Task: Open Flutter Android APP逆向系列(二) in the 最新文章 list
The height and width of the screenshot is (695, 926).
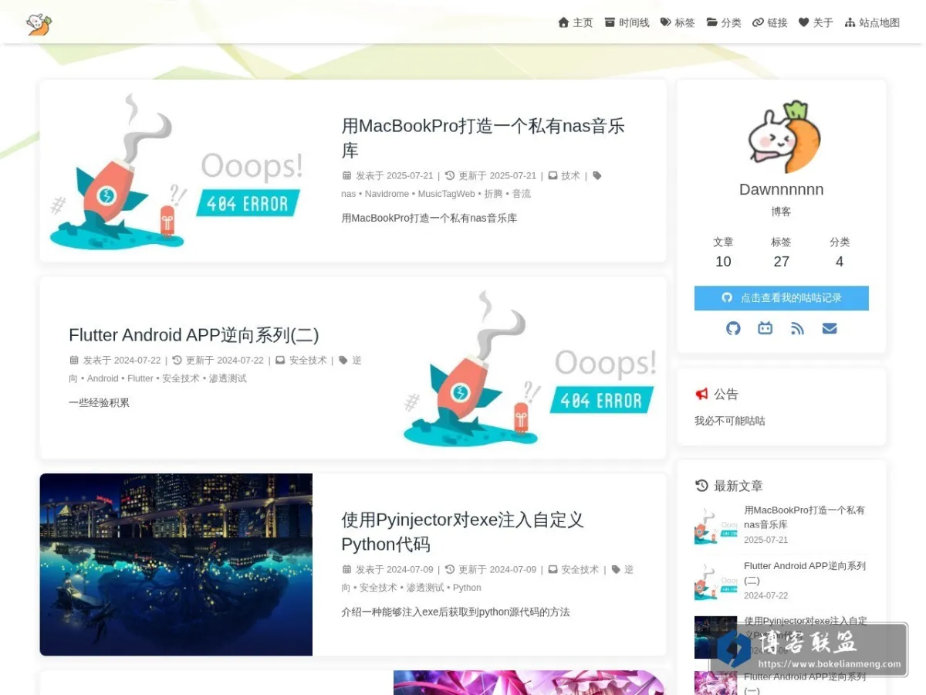Action: 805,573
